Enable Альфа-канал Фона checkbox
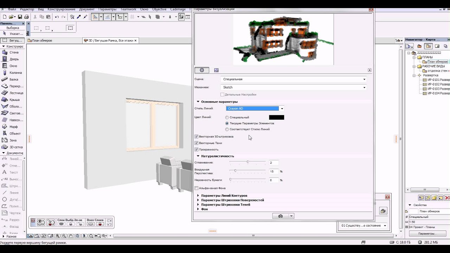Viewport: 450px width, 253px height. (196, 188)
